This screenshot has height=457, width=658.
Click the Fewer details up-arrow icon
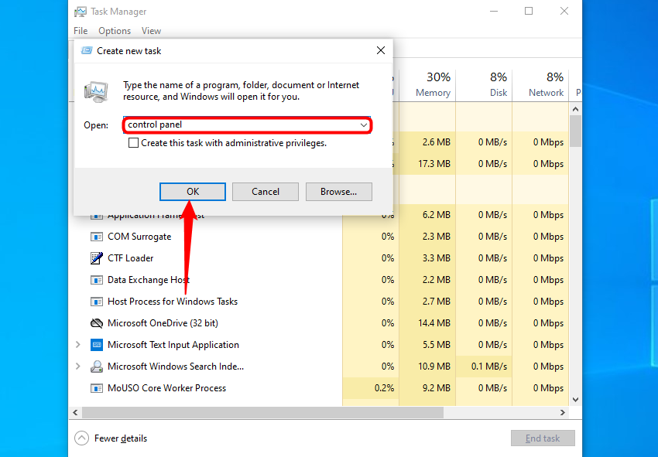coord(81,438)
